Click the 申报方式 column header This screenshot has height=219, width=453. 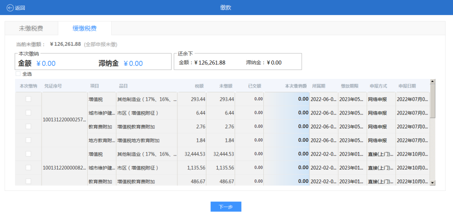378,86
